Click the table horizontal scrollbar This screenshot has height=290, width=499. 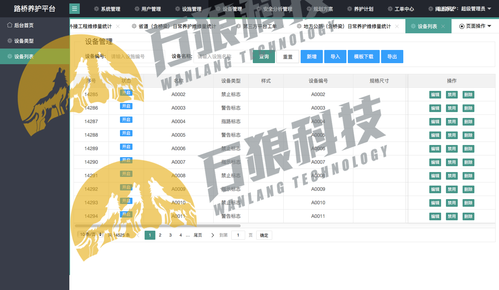[158, 226]
